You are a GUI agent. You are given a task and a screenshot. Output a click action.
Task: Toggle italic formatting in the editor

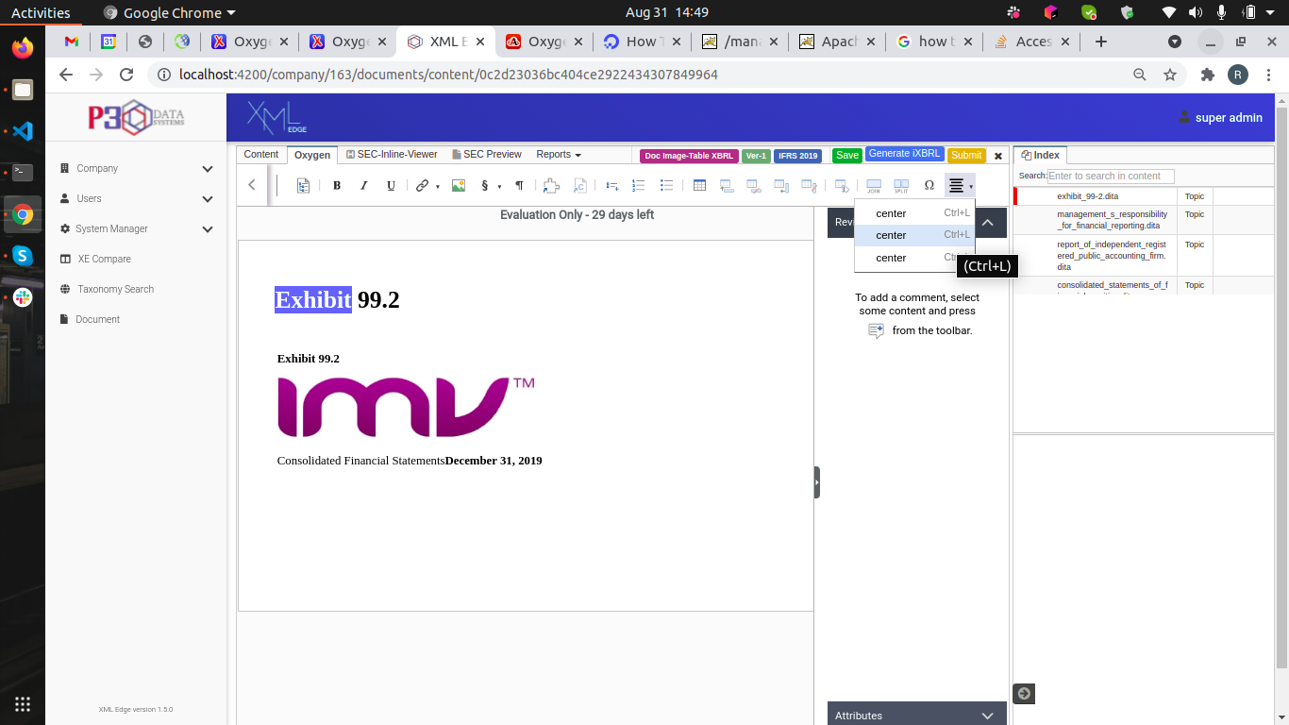[363, 185]
